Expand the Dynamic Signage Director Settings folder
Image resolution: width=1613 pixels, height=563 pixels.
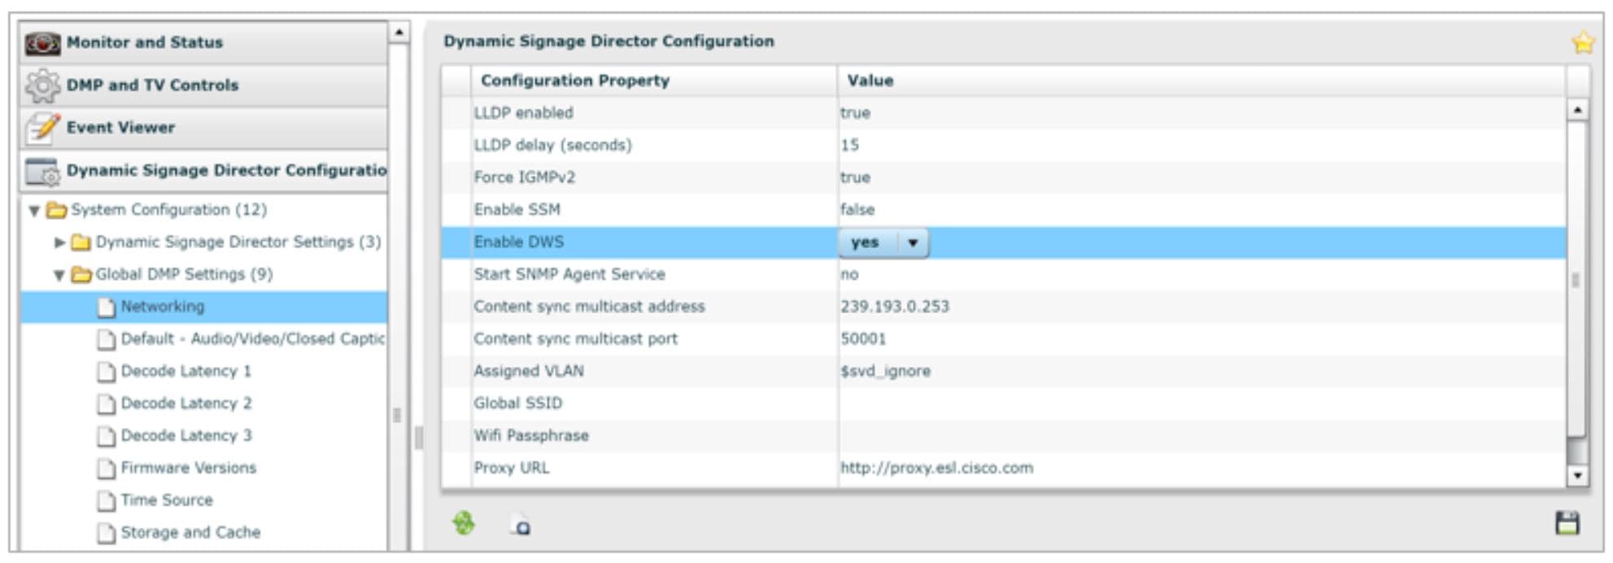click(59, 242)
